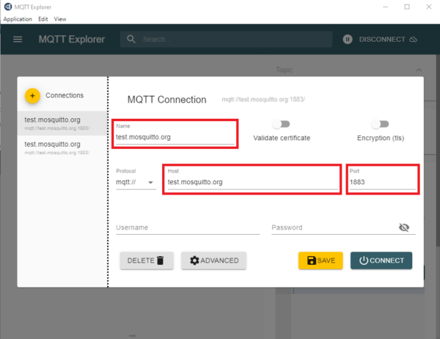Click the trash icon in the Delete button
The height and width of the screenshot is (339, 440).
[x=160, y=260]
